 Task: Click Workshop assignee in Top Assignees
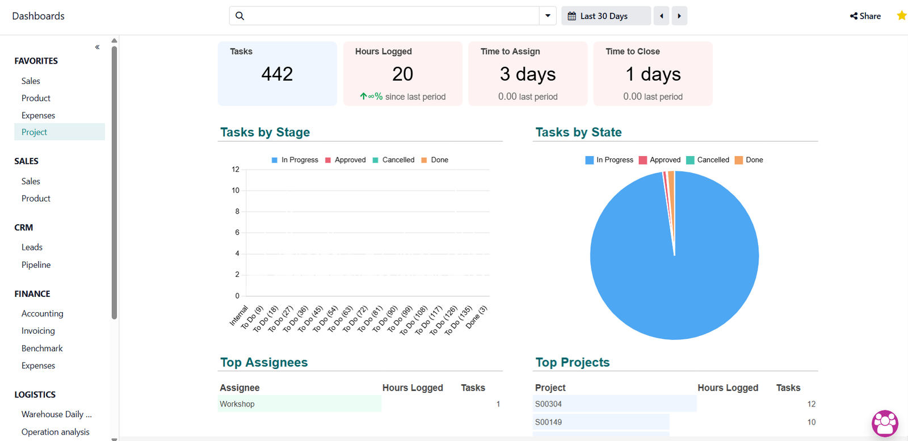[237, 404]
